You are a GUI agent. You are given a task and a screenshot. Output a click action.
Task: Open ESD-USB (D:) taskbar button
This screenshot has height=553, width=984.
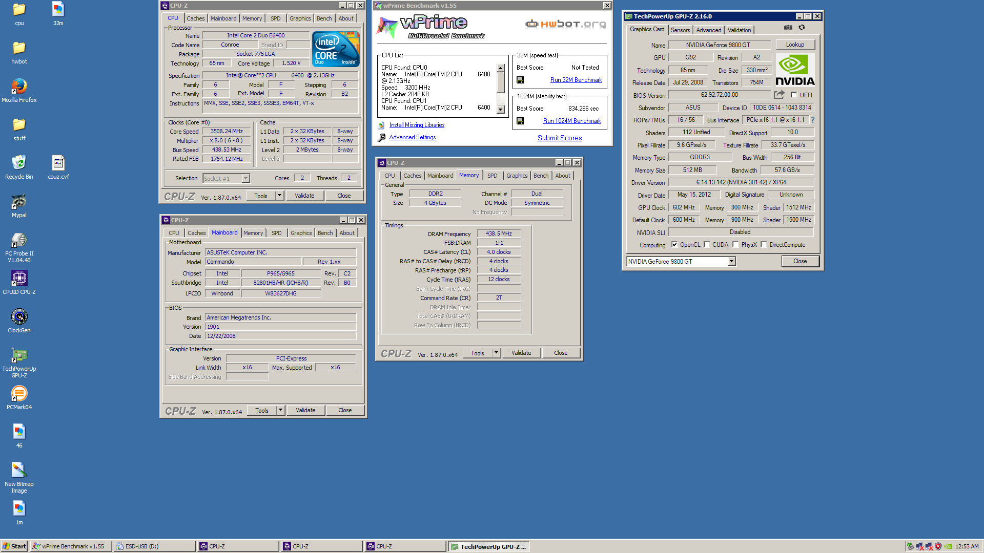coord(155,546)
